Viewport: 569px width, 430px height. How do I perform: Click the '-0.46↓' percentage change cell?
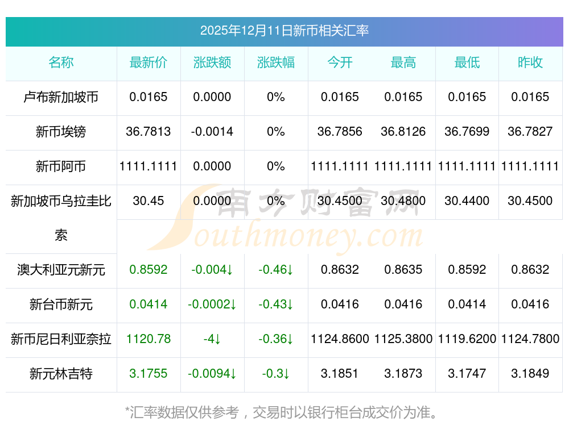pos(276,270)
